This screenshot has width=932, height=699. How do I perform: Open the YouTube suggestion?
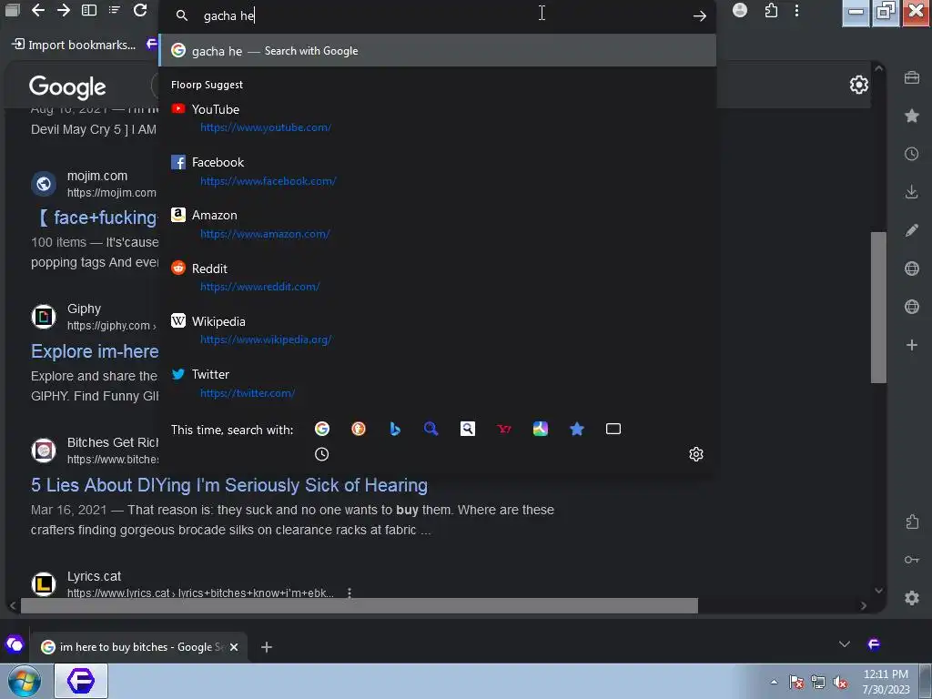pos(438,117)
